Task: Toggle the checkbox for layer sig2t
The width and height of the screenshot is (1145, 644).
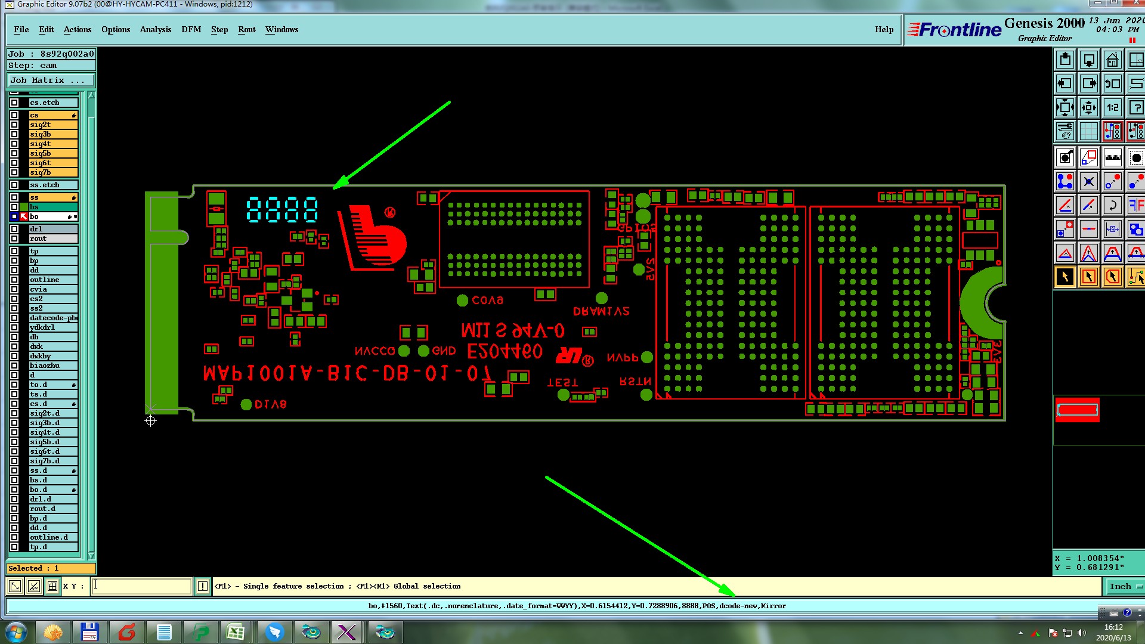Action: point(14,125)
